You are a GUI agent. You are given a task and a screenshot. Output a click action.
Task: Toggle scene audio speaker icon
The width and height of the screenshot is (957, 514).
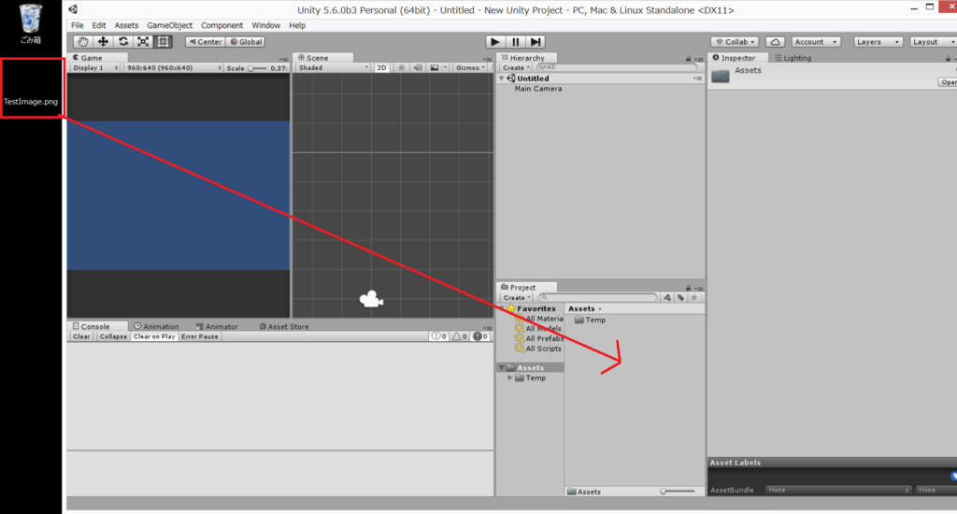[x=418, y=68]
